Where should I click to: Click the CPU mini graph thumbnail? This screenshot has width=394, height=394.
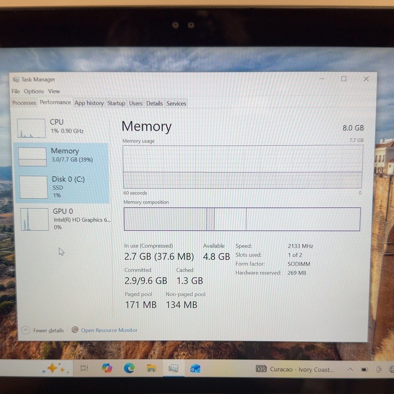point(31,128)
